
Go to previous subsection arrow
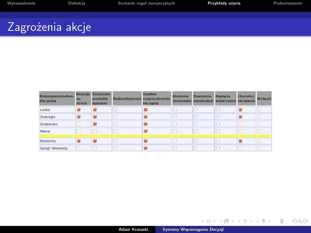click(x=239, y=221)
